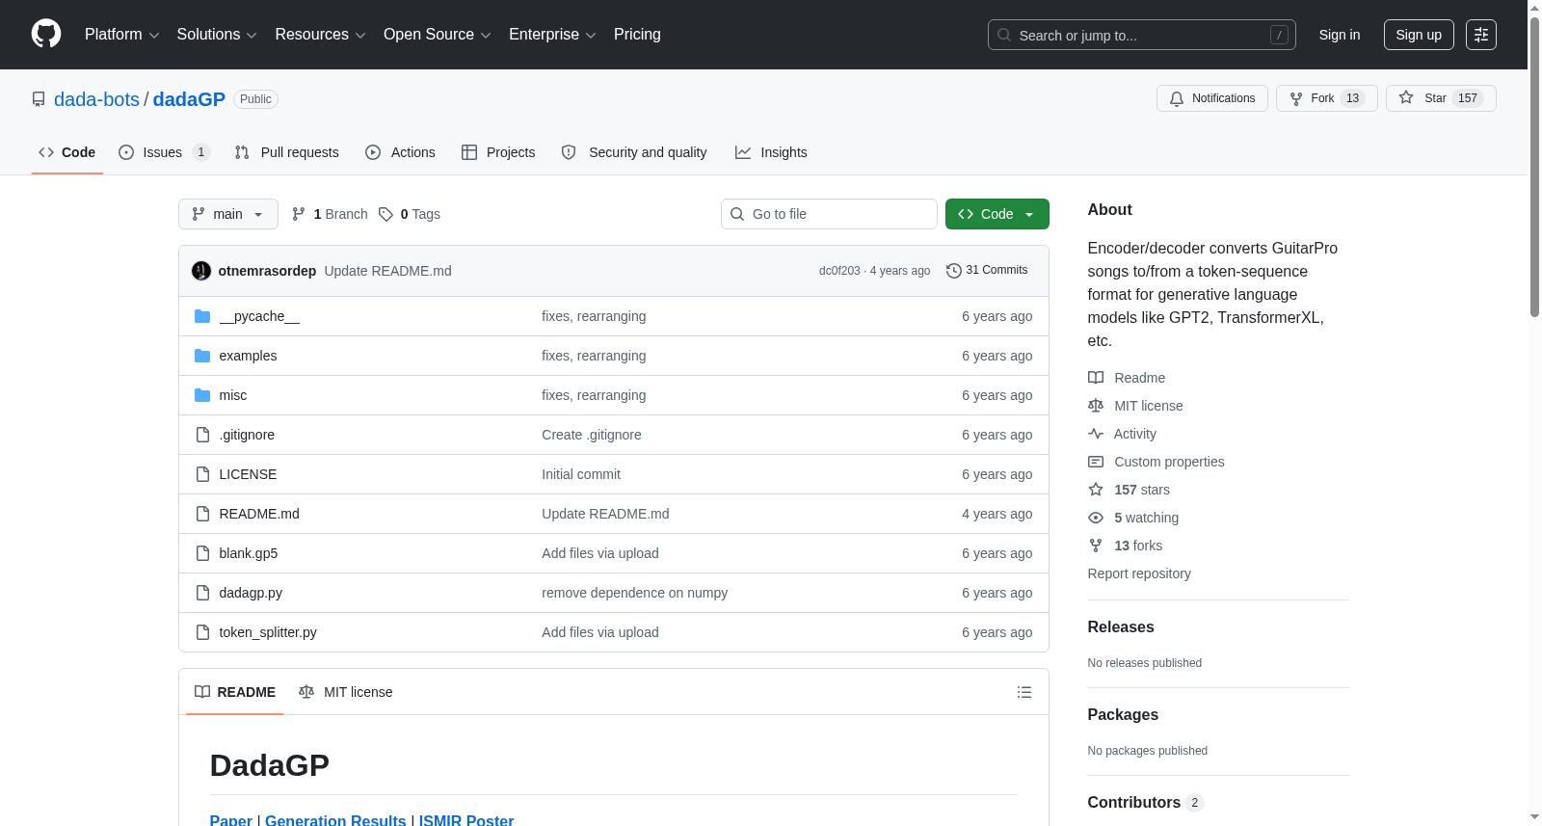The image size is (1542, 826).
Task: Click the book icon next to Readme
Action: point(1096,378)
